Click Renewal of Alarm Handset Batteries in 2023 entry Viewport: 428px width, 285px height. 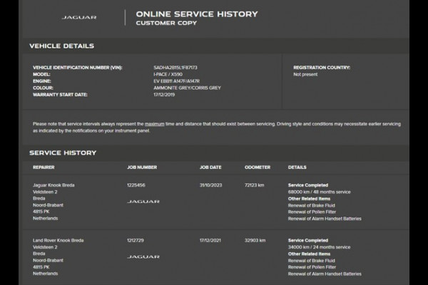[x=325, y=219]
